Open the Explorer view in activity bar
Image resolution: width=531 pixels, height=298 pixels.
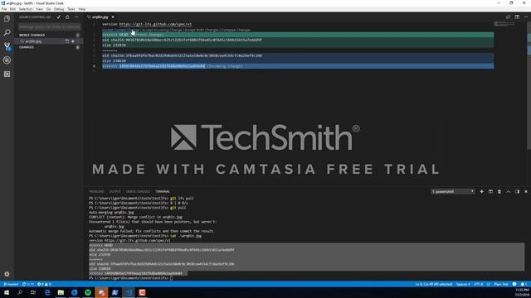coord(7,18)
